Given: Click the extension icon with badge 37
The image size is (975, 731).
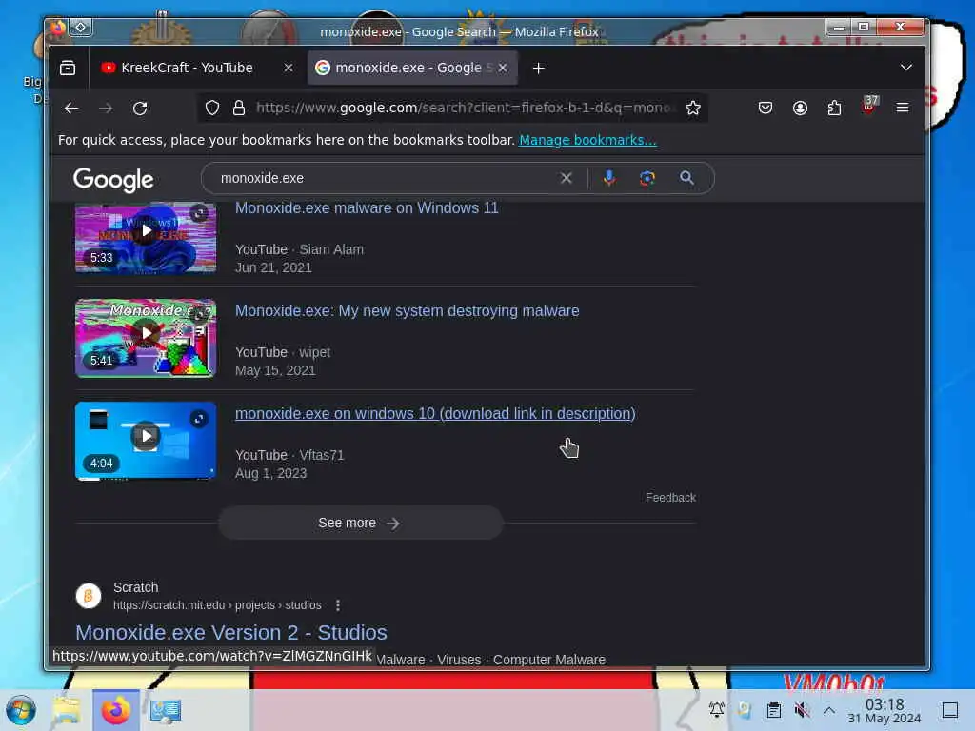Looking at the screenshot, I should [x=869, y=106].
